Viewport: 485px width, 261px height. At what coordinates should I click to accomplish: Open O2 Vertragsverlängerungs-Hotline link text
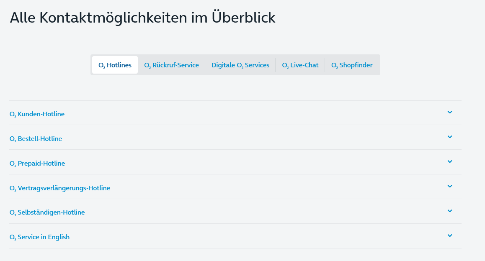[60, 188]
